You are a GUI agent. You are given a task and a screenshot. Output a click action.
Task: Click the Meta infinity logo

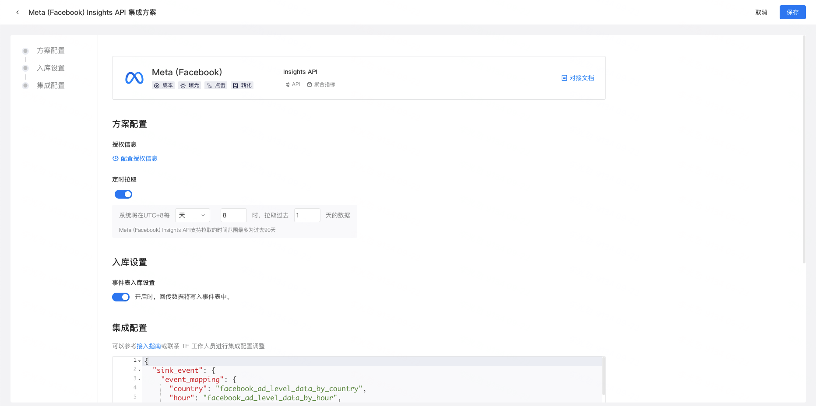134,78
